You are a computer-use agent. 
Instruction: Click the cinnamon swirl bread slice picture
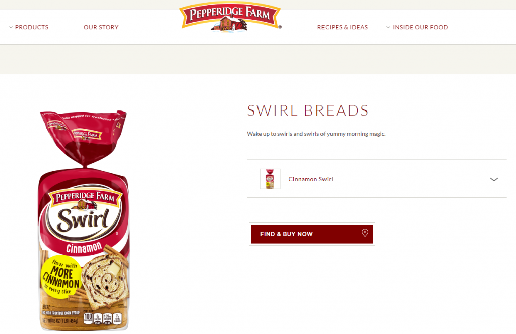pos(105,276)
